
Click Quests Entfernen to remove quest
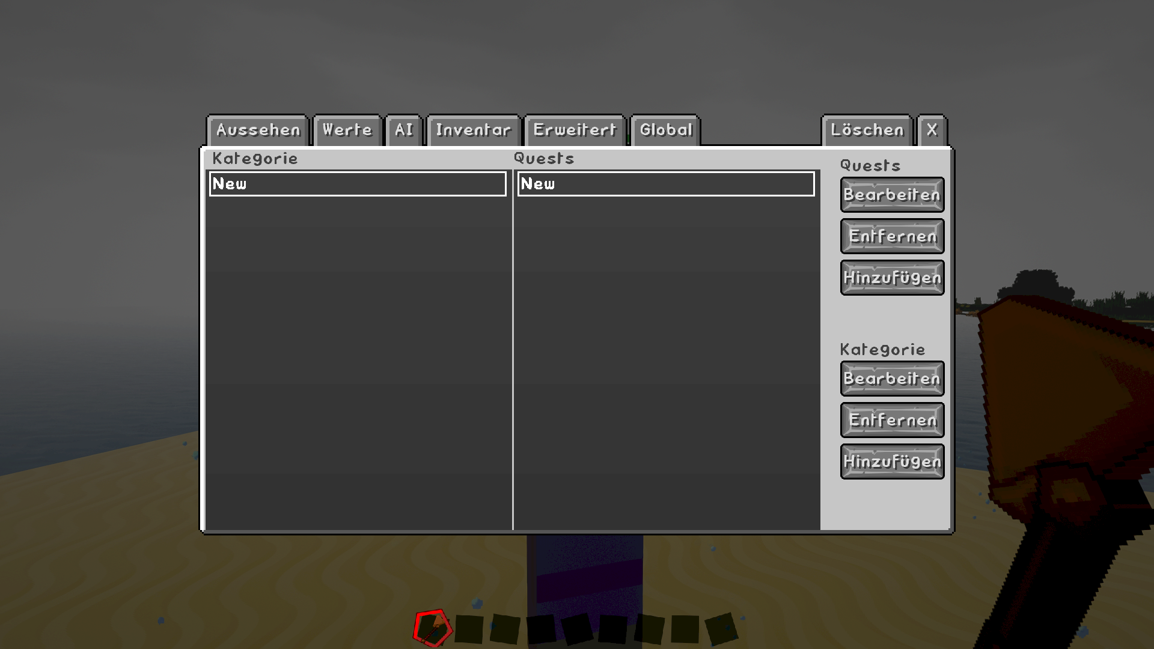(x=892, y=236)
